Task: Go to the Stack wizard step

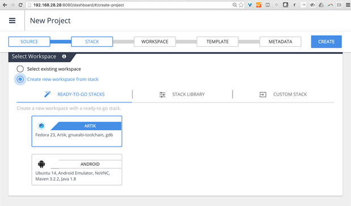Action: (92, 42)
